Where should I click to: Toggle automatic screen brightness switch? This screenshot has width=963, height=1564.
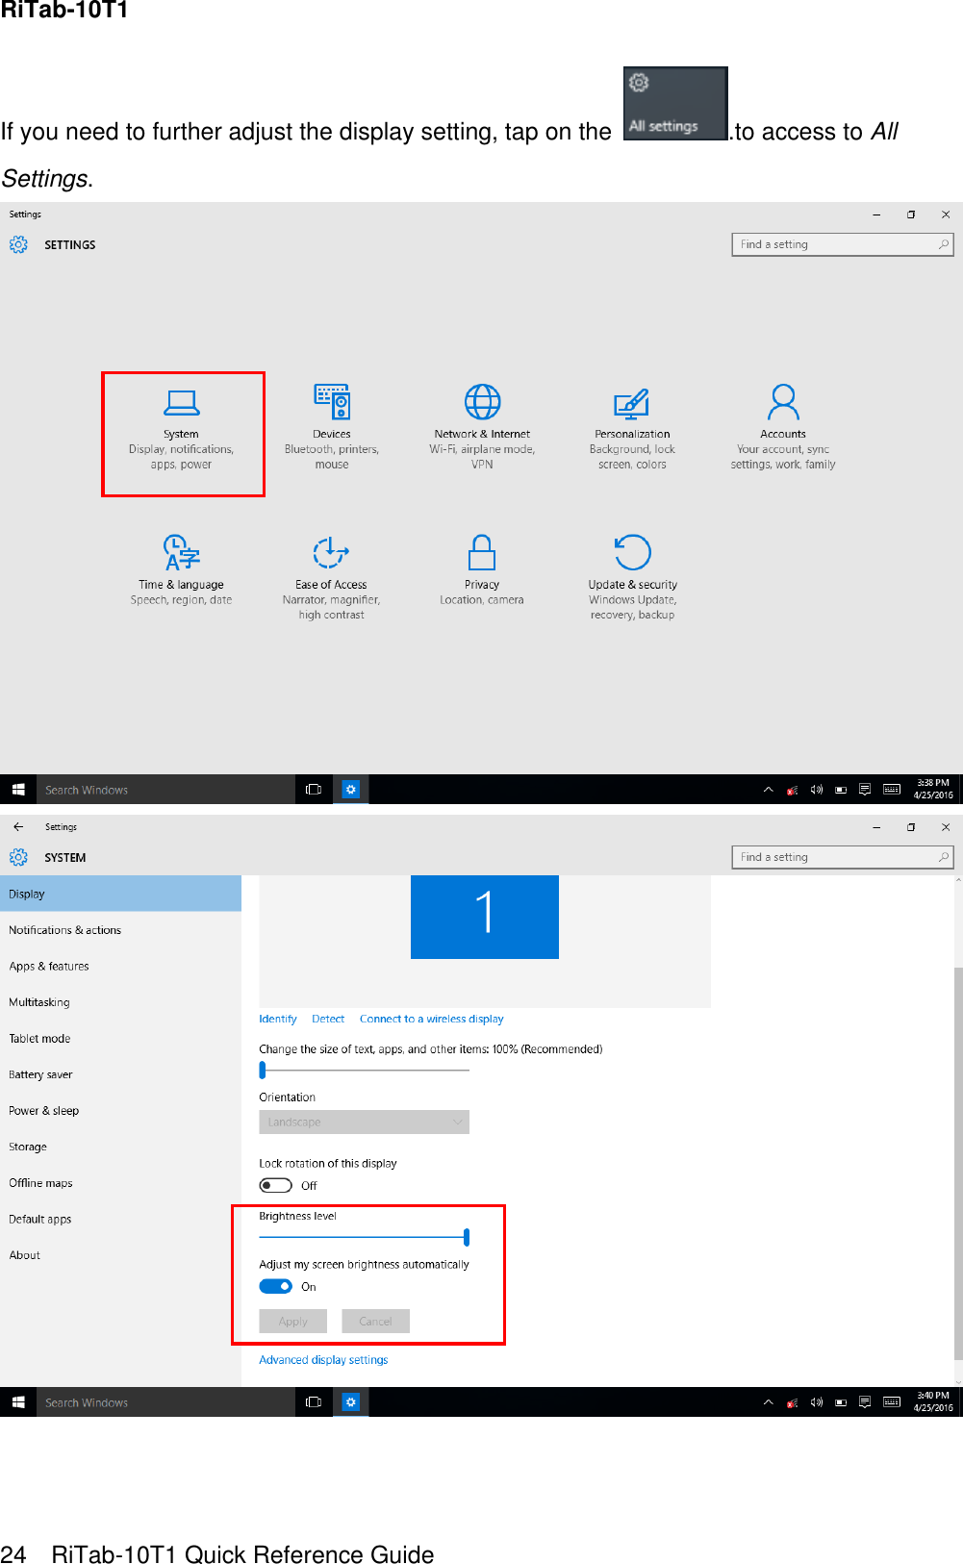tap(275, 1286)
